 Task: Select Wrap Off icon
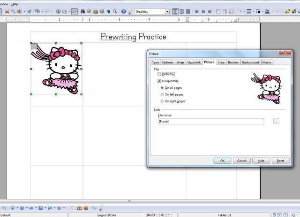tap(175, 11)
